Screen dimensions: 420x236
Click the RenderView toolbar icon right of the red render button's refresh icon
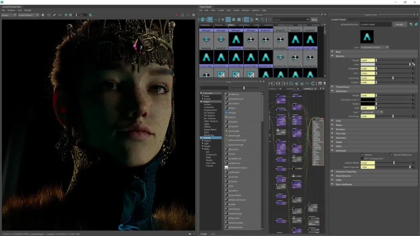tap(188, 15)
